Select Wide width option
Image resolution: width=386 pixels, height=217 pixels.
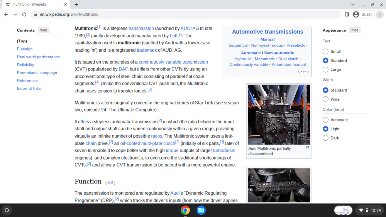pyautogui.click(x=325, y=99)
